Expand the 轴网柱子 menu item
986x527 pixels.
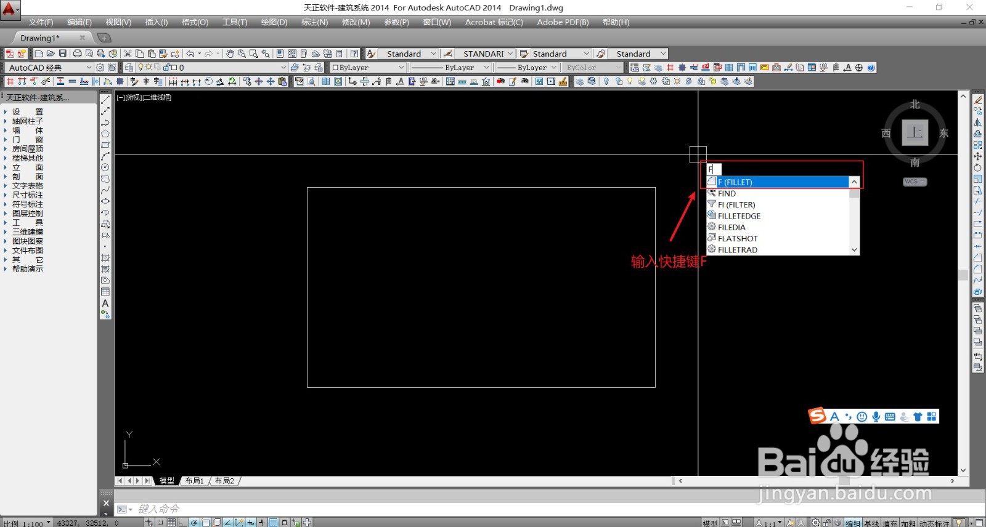coord(28,121)
